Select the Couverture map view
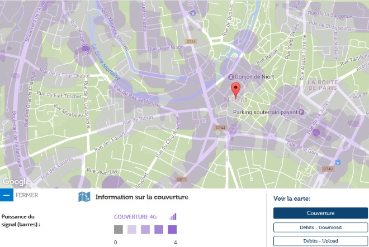The height and width of the screenshot is (247, 369). point(320,213)
